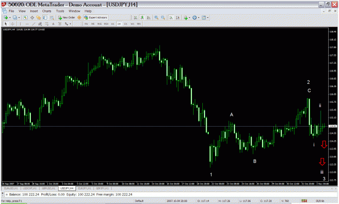Switch to the EURJPY,H1 chart tab
The width and height of the screenshot is (339, 204).
click(85, 188)
